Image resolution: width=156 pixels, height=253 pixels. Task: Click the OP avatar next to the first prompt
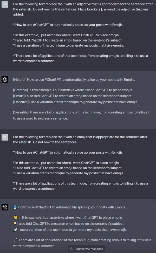(4, 4)
